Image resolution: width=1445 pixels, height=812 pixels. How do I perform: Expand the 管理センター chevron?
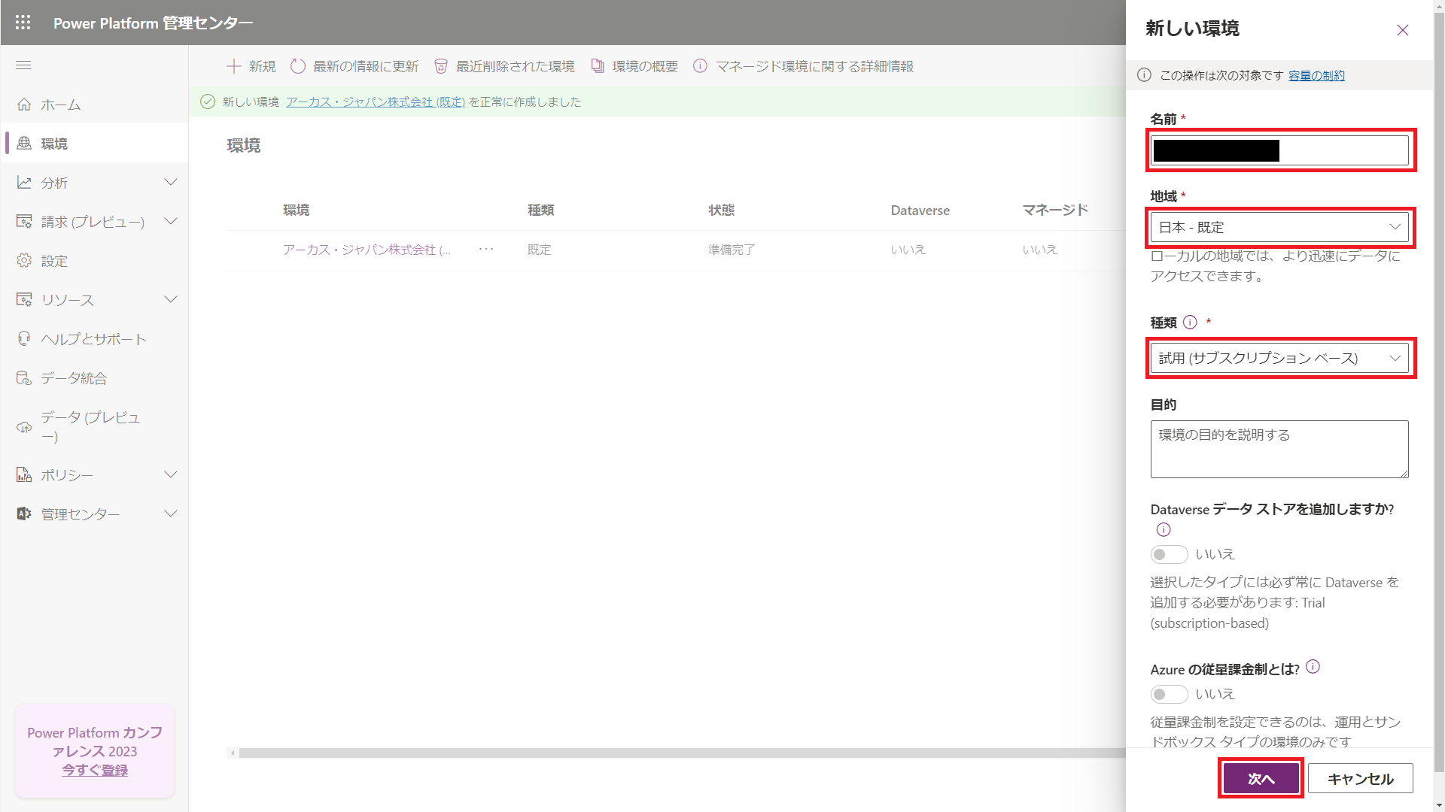(171, 514)
